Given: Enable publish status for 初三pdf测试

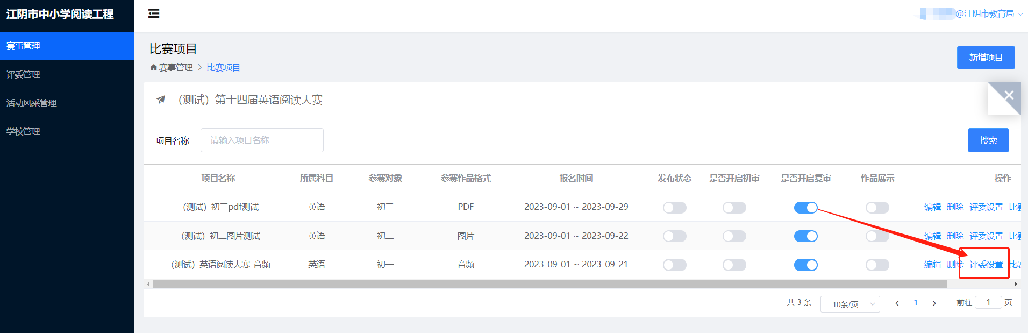Looking at the screenshot, I should click(674, 208).
